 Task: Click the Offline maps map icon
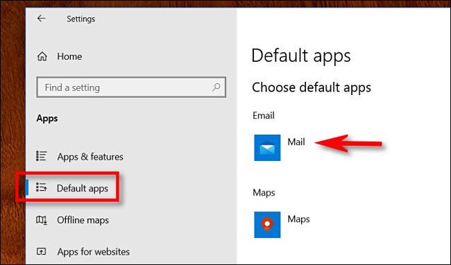(x=42, y=220)
